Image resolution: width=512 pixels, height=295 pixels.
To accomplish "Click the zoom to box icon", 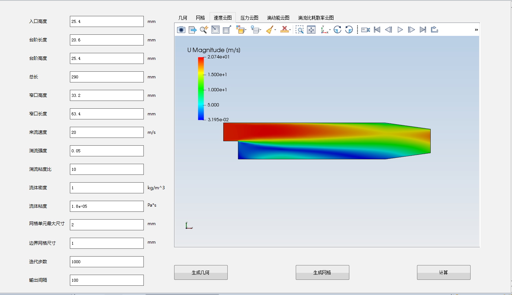I will click(x=300, y=30).
